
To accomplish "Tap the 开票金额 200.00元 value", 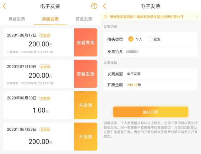I will pyautogui.click(x=134, y=85).
